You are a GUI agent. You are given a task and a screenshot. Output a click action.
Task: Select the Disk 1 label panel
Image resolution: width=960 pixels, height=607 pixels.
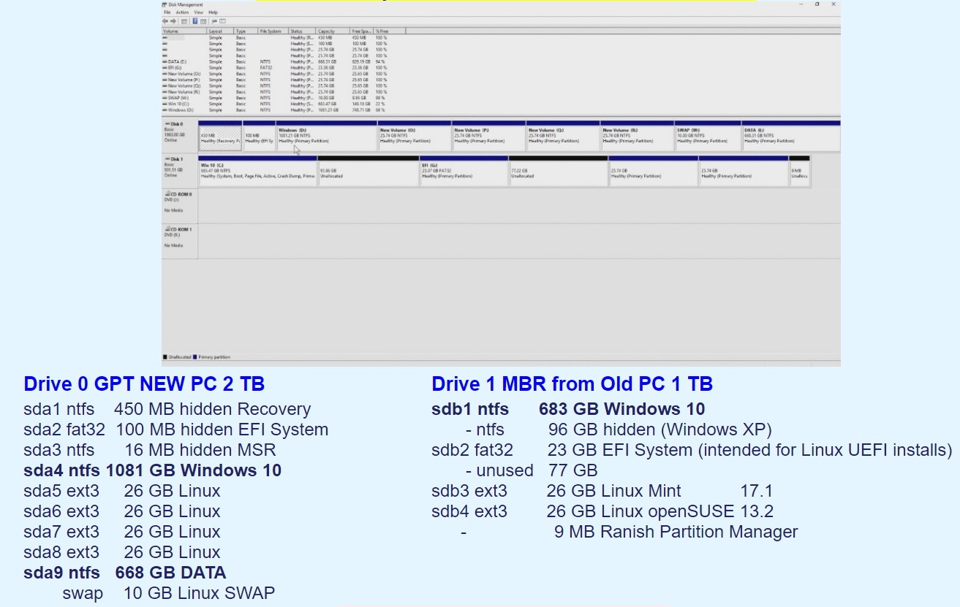pyautogui.click(x=179, y=171)
